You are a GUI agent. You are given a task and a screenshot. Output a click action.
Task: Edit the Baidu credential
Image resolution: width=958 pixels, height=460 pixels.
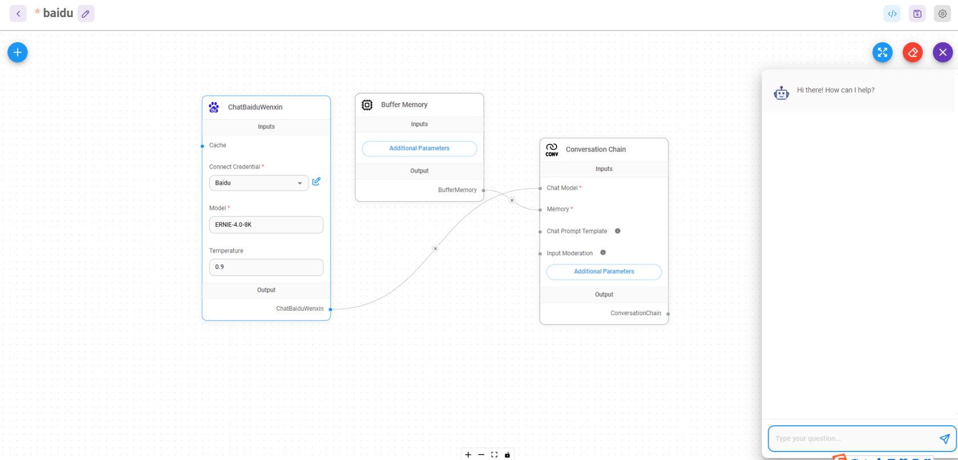[316, 181]
